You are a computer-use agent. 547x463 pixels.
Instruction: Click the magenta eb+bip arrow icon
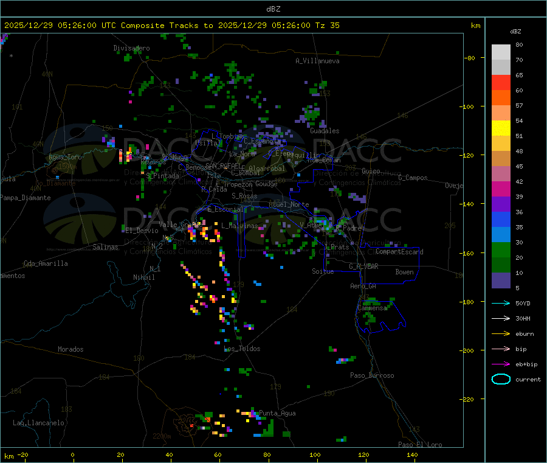click(x=501, y=364)
